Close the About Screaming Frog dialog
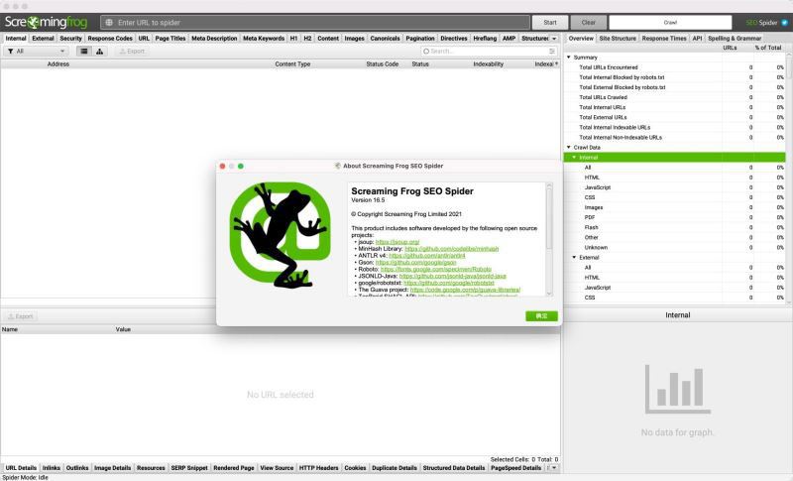The height and width of the screenshot is (481, 793). pyautogui.click(x=222, y=166)
